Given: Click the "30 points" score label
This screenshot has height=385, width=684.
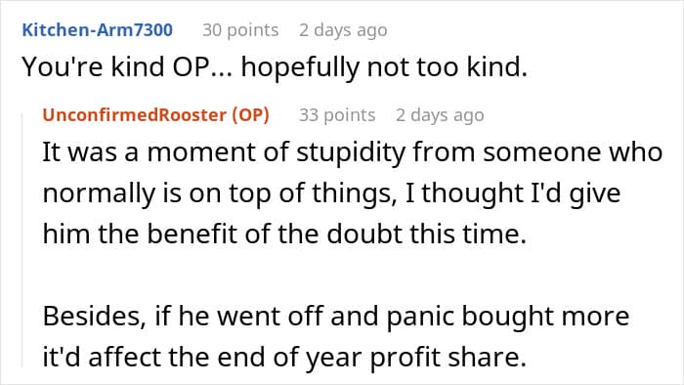Looking at the screenshot, I should pyautogui.click(x=240, y=30).
